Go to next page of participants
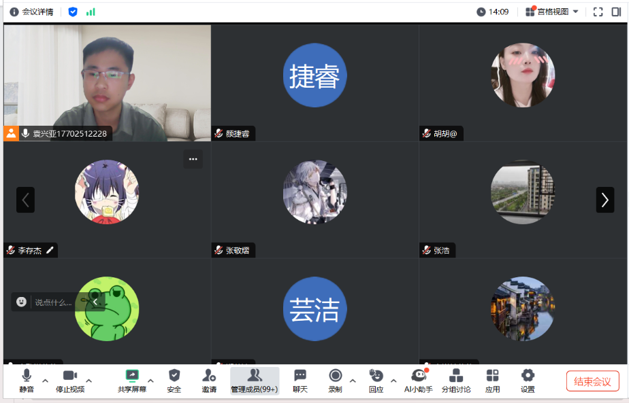The image size is (629, 403). [604, 200]
